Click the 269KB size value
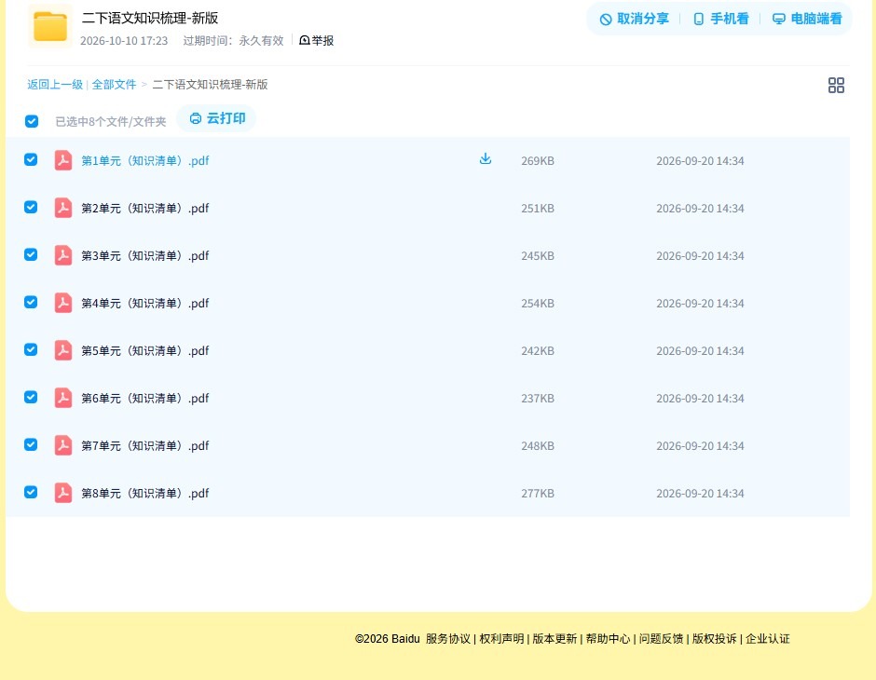 click(538, 161)
